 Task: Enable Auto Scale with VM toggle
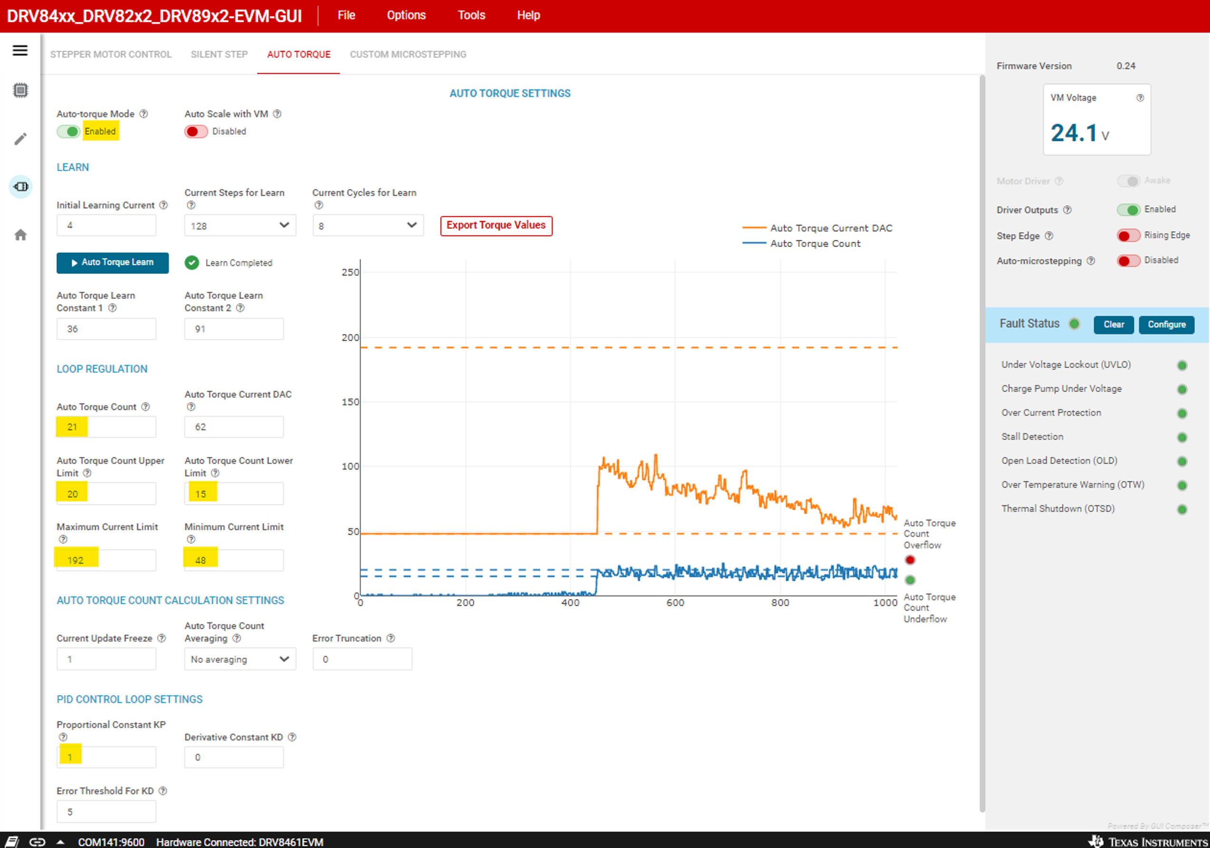[195, 131]
